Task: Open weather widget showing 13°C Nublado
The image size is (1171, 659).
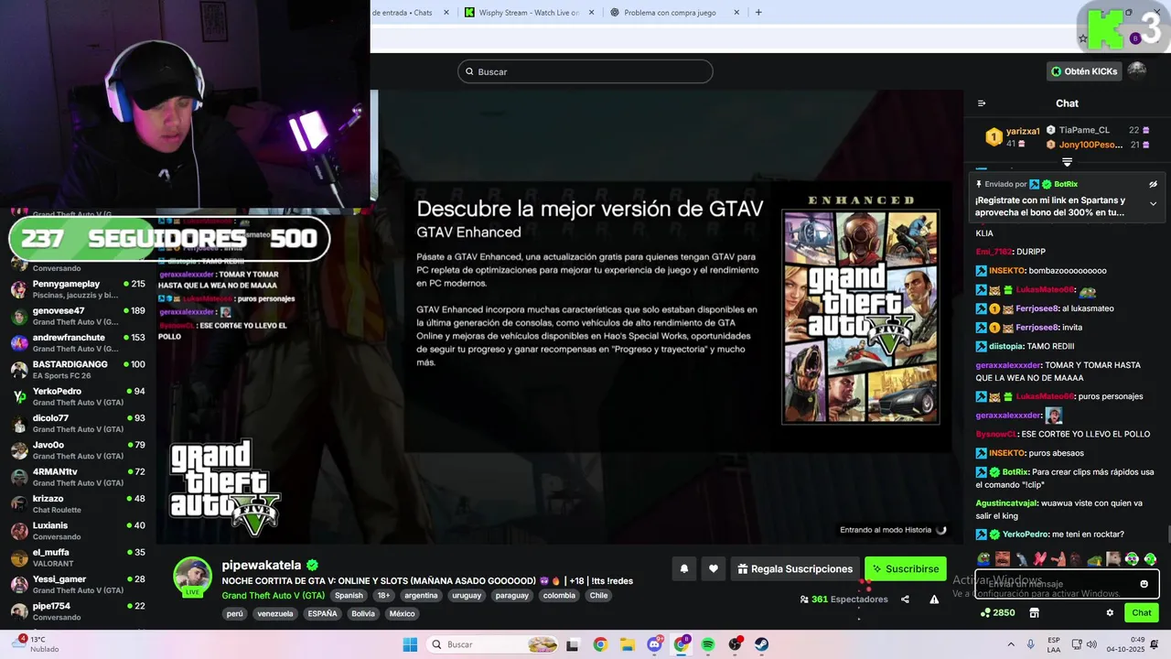Action: tap(37, 644)
